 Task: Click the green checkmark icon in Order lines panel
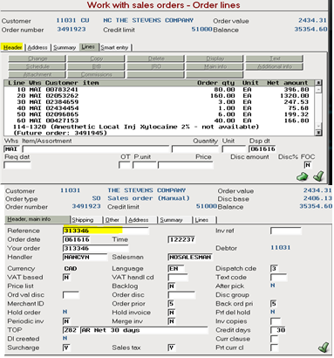click(x=319, y=176)
